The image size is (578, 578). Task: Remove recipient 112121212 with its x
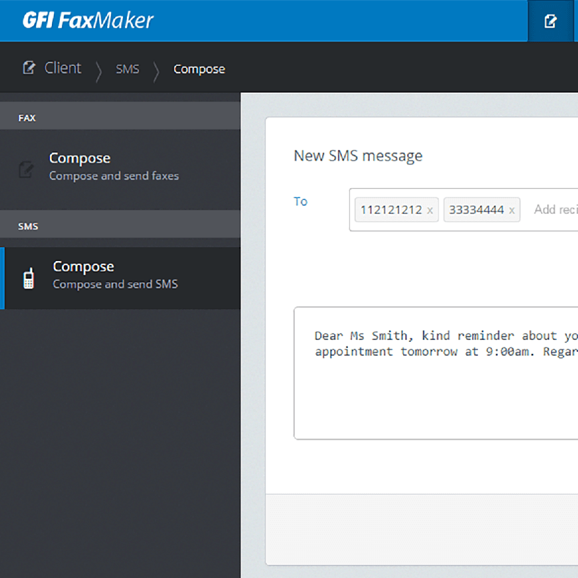430,210
